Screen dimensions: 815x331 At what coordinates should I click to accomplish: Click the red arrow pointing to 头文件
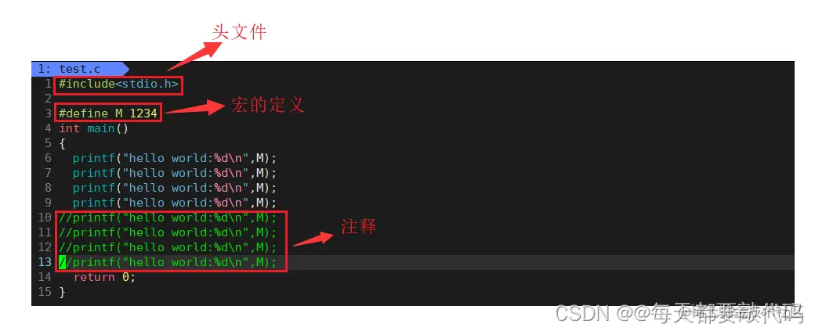[x=194, y=56]
